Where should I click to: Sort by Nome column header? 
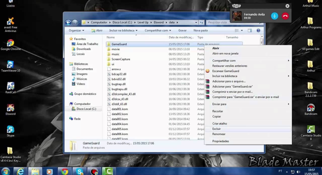[136, 37]
